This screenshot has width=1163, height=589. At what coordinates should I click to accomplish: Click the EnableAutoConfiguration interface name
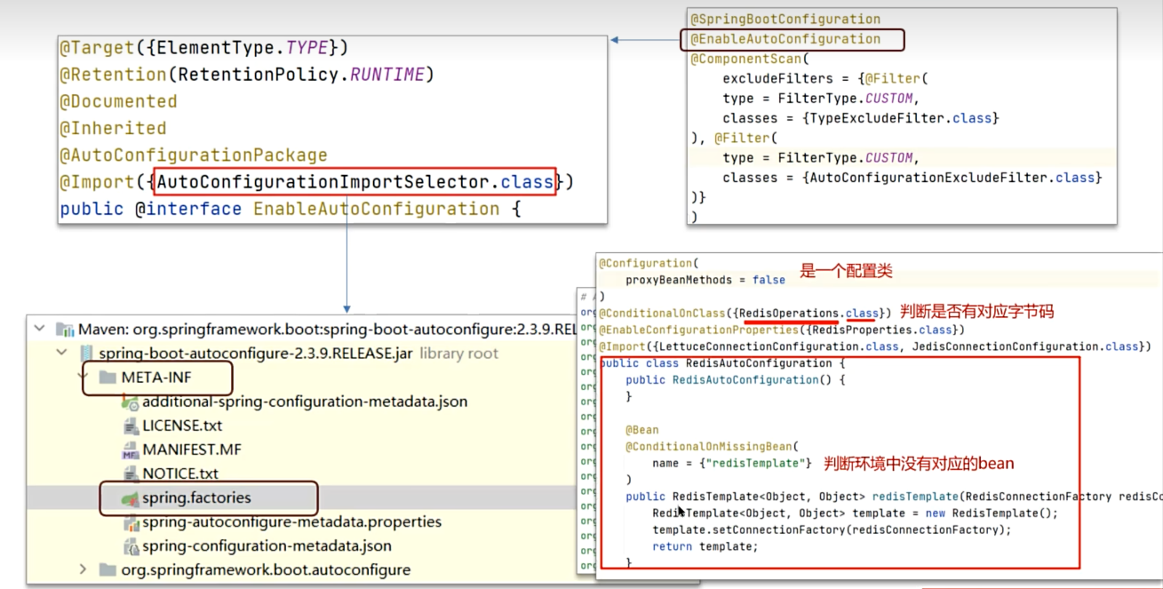(x=377, y=210)
